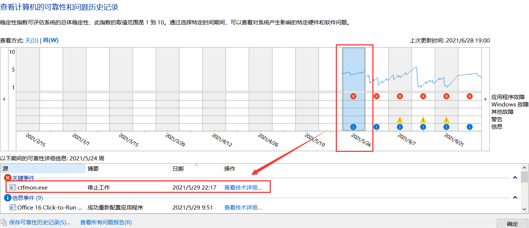Sort by 操作 column header
529x228 pixels.
(243, 169)
